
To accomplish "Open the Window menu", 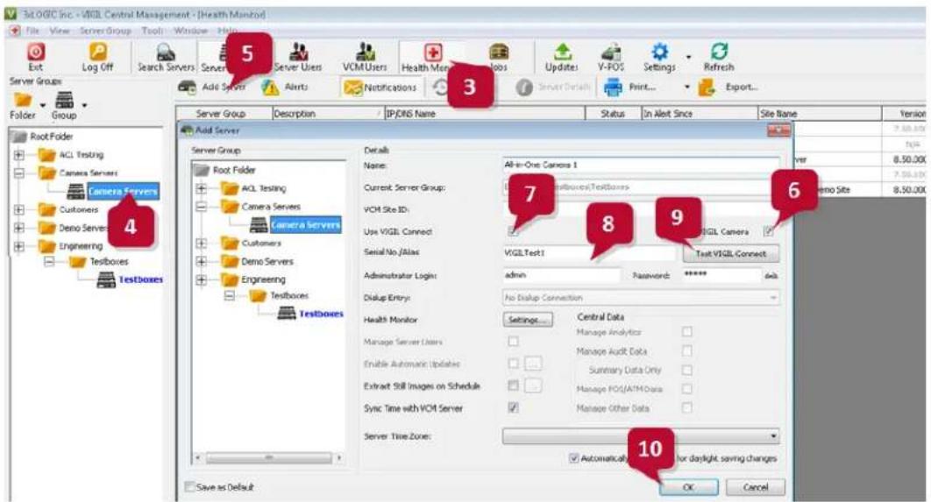I will (x=190, y=31).
